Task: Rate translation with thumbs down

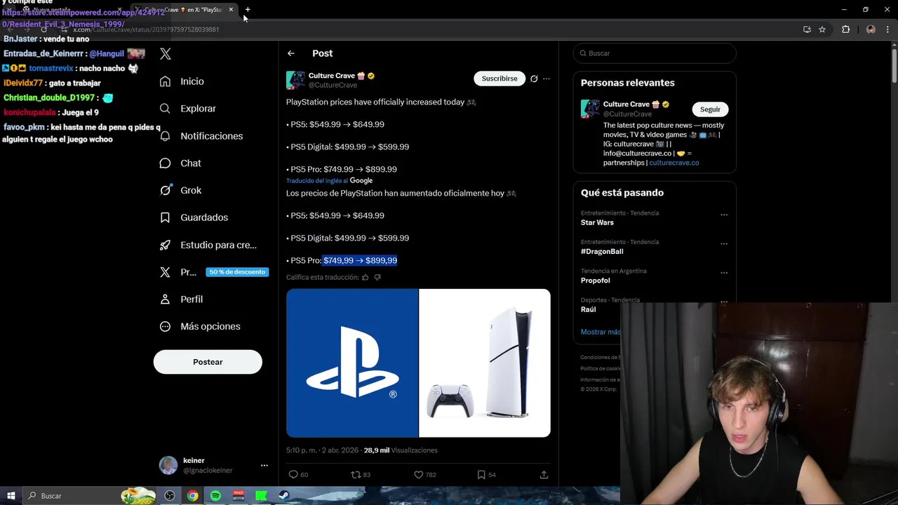Action: tap(377, 277)
